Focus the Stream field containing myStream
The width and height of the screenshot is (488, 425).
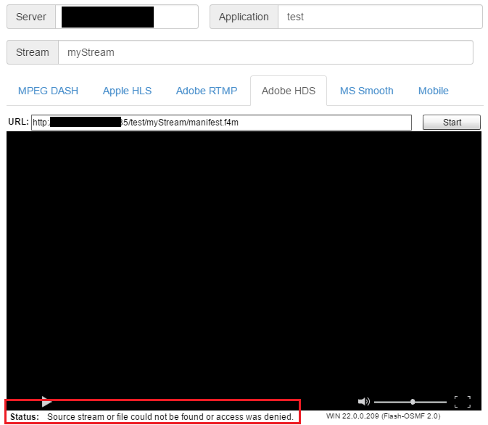pyautogui.click(x=265, y=52)
